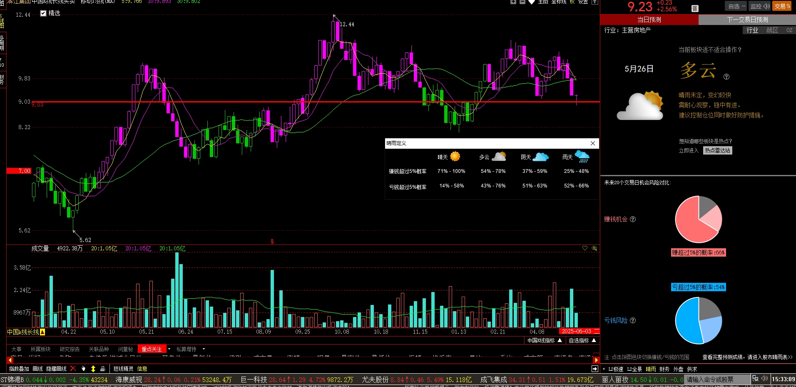The height and width of the screenshot is (387, 796).
Task: Click the red X delete drawing icon
Action: 73,369
